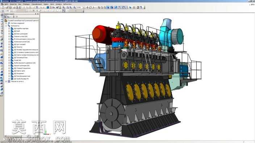Open the current scale 1.000 dropdown

tap(11, 11)
